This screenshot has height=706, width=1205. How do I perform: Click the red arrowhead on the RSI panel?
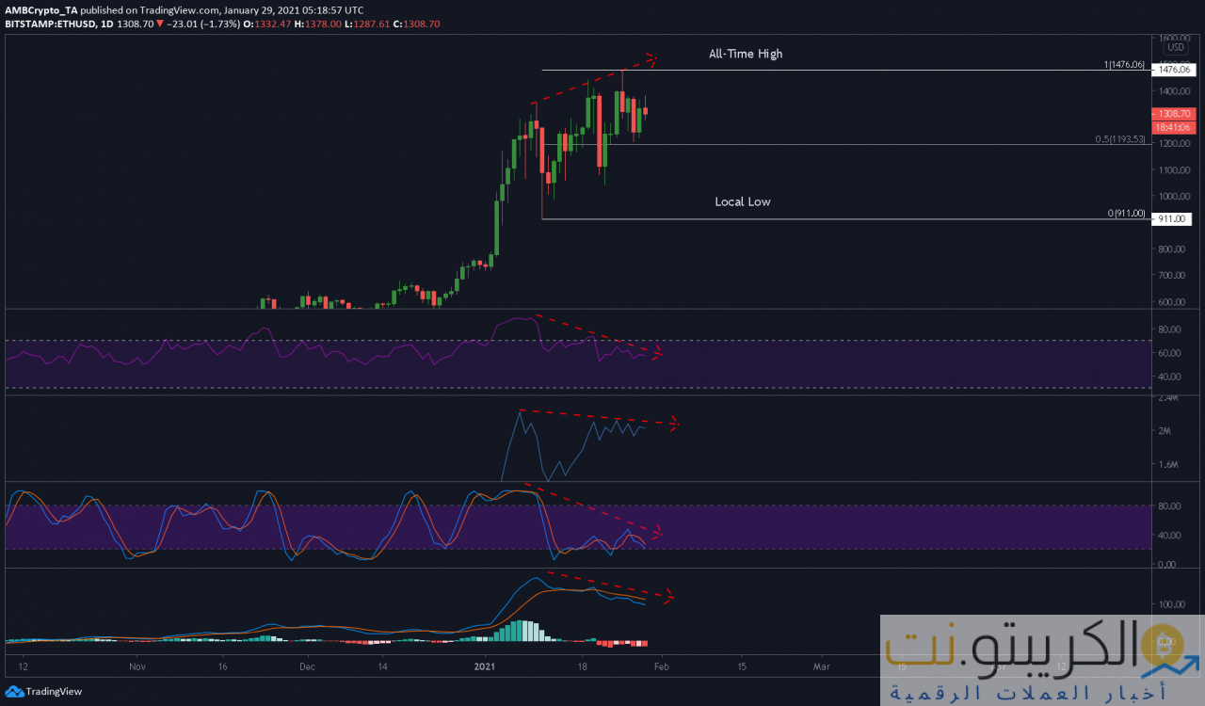click(657, 354)
